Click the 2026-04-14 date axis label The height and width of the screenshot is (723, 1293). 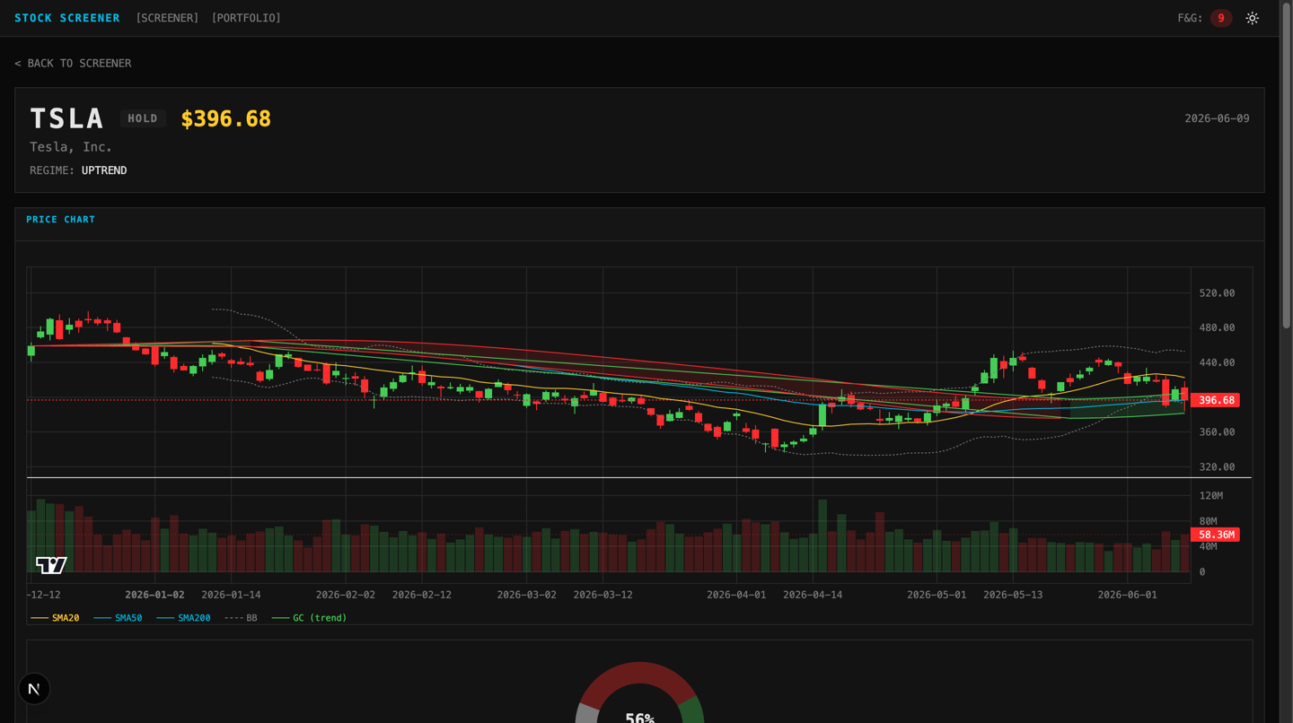tap(813, 595)
